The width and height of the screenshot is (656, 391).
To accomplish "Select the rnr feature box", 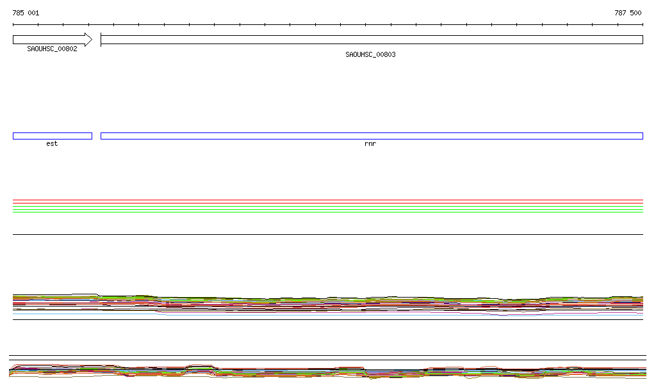I will point(372,136).
